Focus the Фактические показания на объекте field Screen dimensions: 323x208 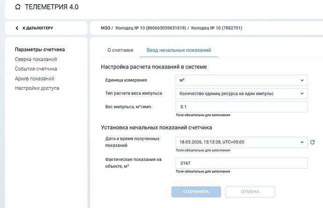coord(241,163)
